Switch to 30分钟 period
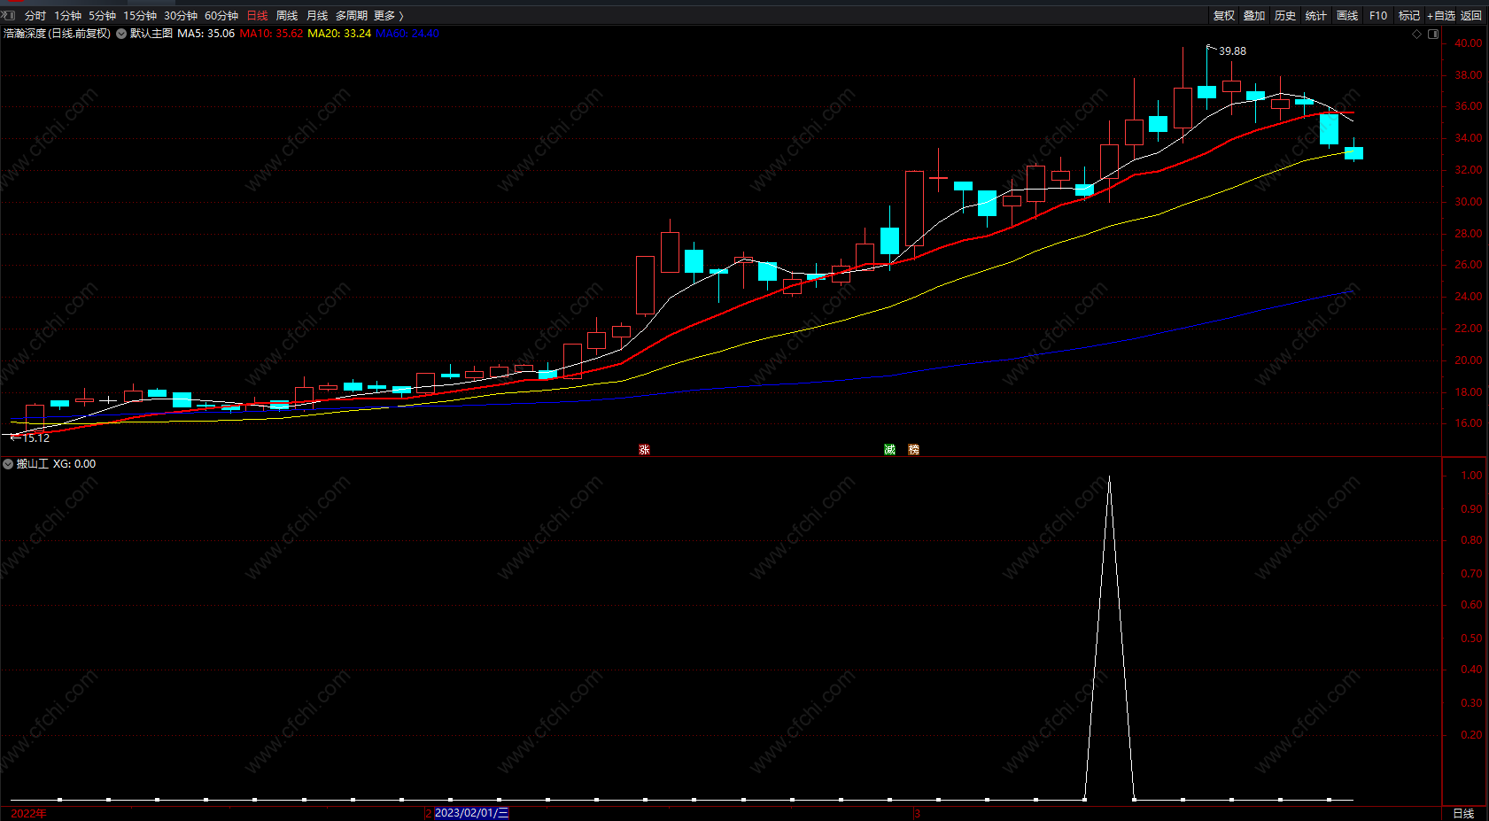The height and width of the screenshot is (821, 1489). coord(181,16)
